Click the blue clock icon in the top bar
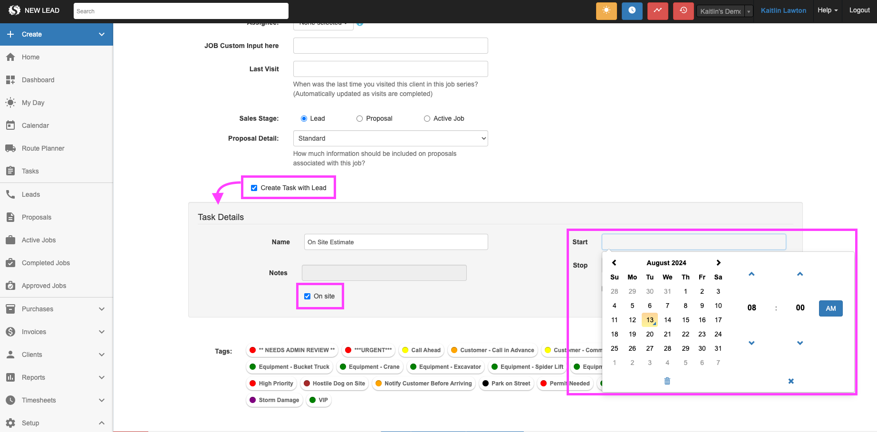The width and height of the screenshot is (877, 432). pos(632,10)
